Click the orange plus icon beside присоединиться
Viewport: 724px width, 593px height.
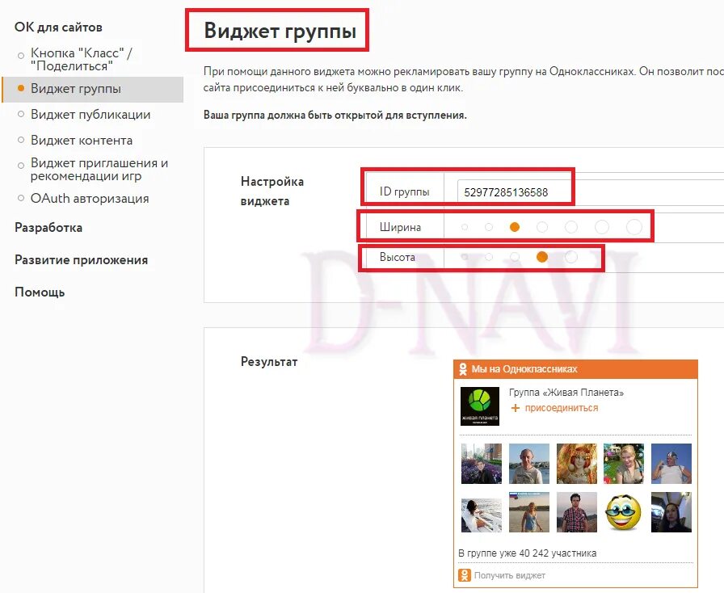coord(516,408)
